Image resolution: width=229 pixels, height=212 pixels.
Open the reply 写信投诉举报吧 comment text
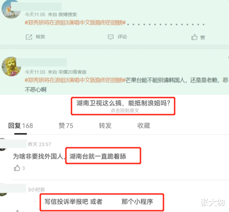tap(99, 202)
